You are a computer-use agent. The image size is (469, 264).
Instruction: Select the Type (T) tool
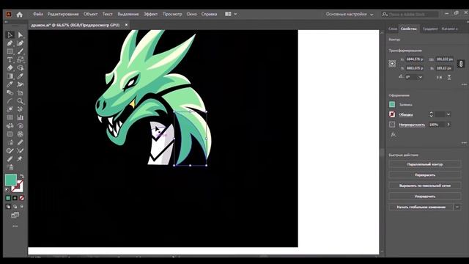coord(10,60)
